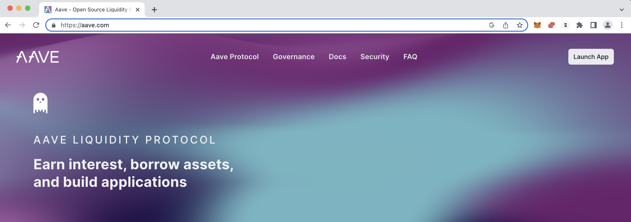Click the Google icon in address bar

point(491,25)
